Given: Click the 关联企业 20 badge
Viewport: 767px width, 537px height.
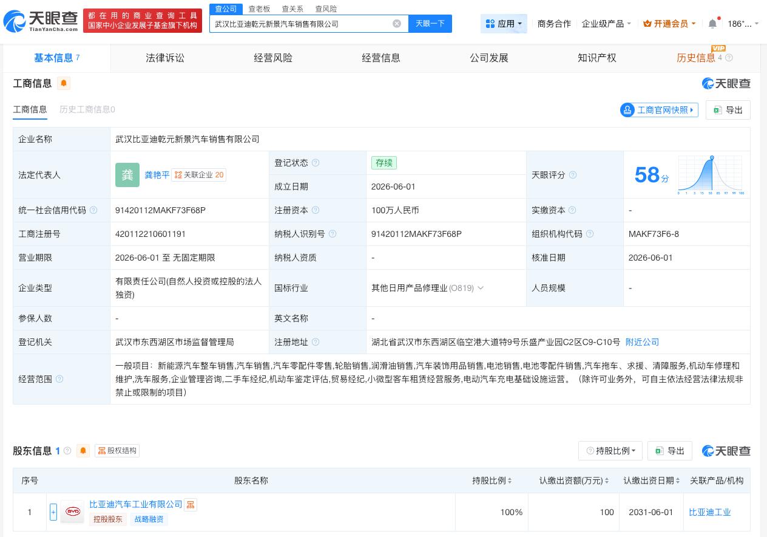Looking at the screenshot, I should 199,175.
